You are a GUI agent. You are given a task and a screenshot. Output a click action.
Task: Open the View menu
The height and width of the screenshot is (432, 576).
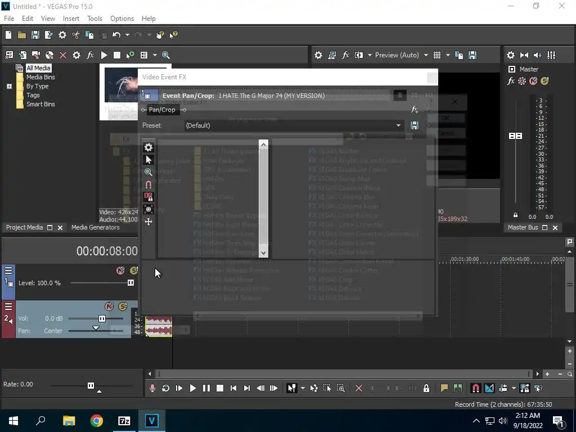click(48, 19)
